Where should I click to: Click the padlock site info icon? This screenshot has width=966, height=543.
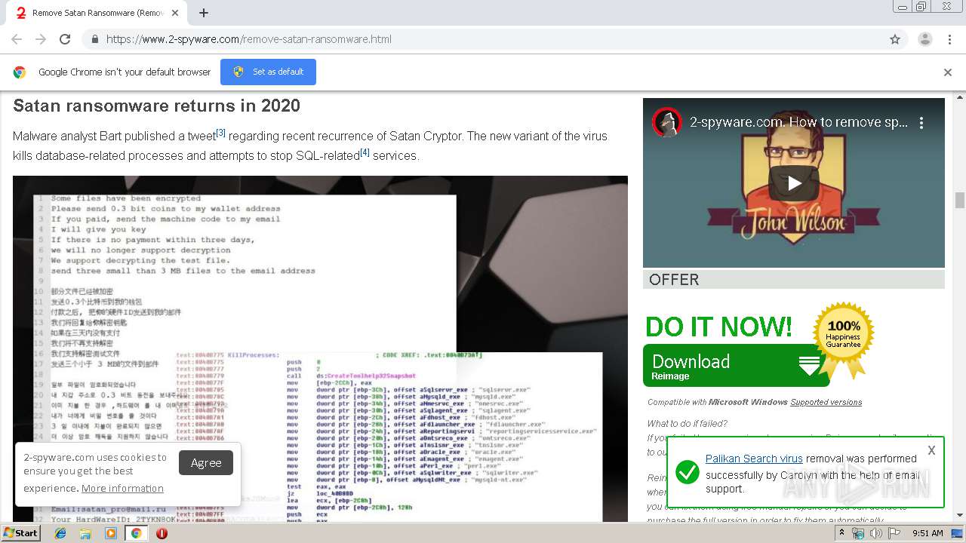click(x=94, y=39)
